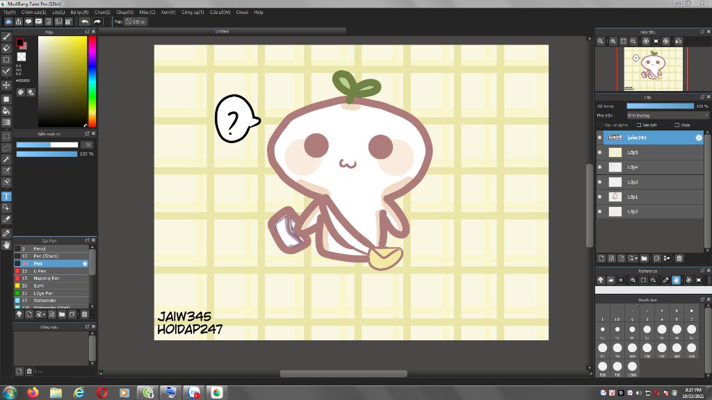Zoom in using Navigator panel icon
Viewport: 712px width, 400px height.
pos(613,41)
